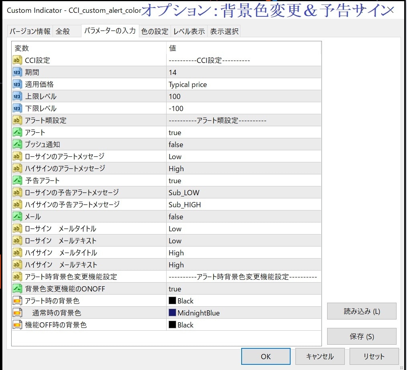Edit ローサイン メールタイトル value Low
This screenshot has width=407, height=370.
tap(244, 228)
